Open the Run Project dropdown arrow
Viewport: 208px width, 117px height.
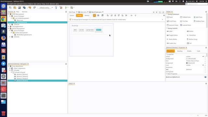click(x=68, y=7)
